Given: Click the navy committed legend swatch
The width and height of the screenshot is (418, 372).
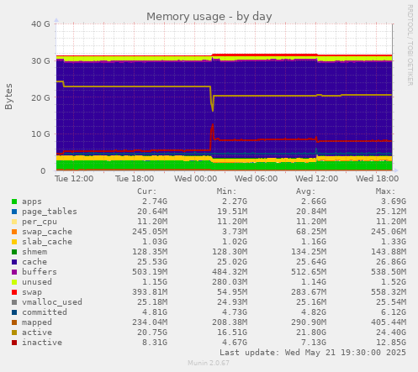Looking at the screenshot, I should tap(14, 312).
